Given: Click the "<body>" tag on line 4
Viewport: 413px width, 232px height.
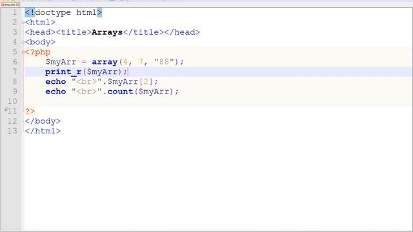Looking at the screenshot, I should (x=40, y=42).
